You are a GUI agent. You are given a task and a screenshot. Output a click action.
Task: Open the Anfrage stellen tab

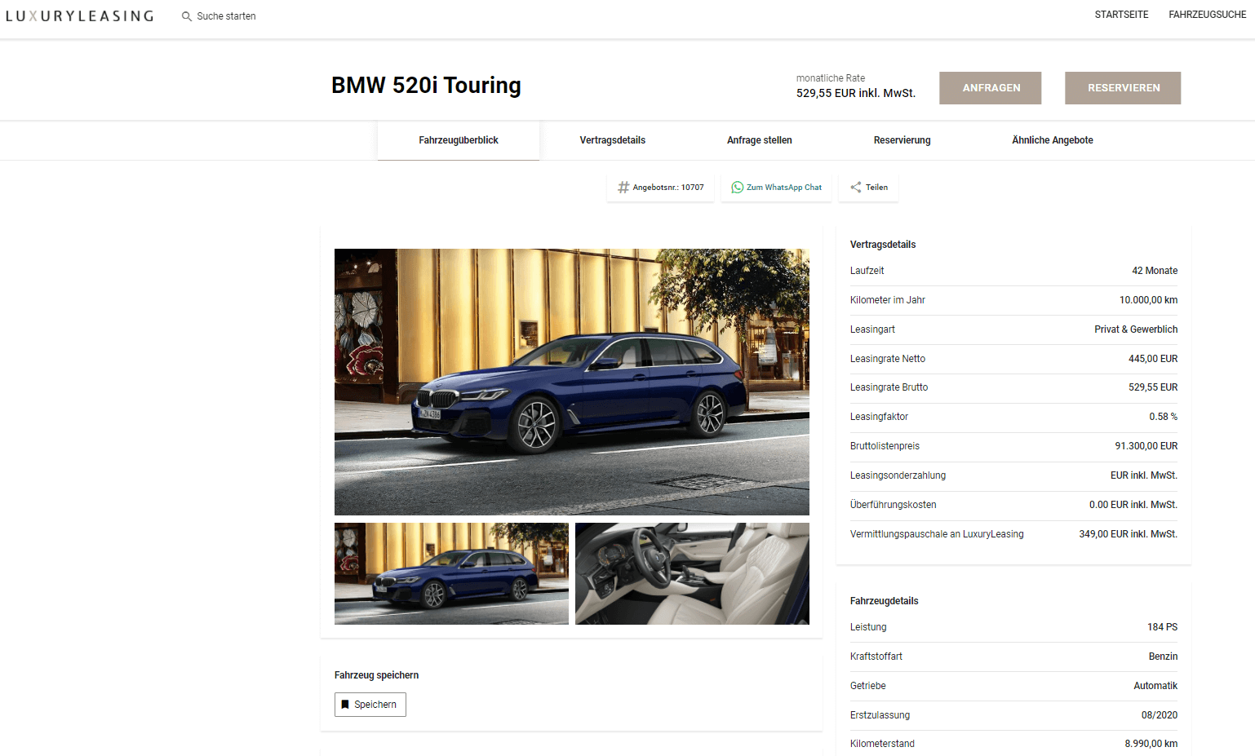pos(760,140)
